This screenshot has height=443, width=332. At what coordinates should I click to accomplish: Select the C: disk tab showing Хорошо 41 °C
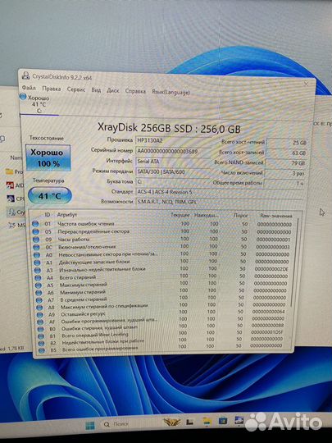point(39,104)
